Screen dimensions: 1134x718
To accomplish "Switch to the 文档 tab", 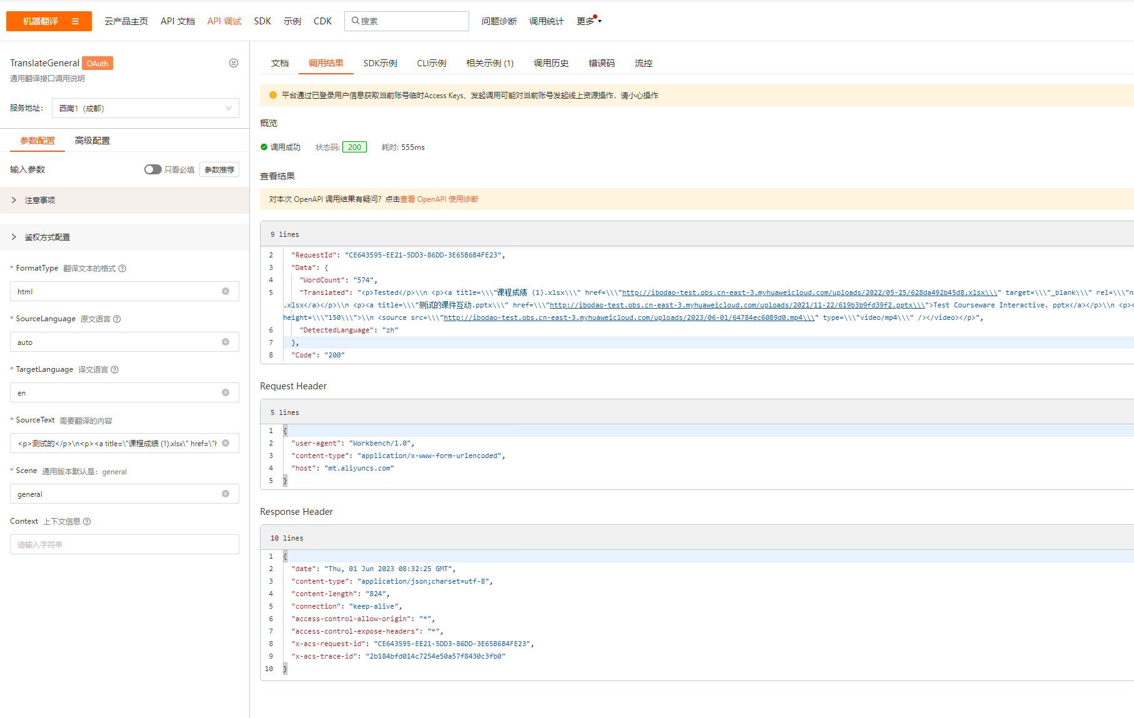I will (x=280, y=63).
